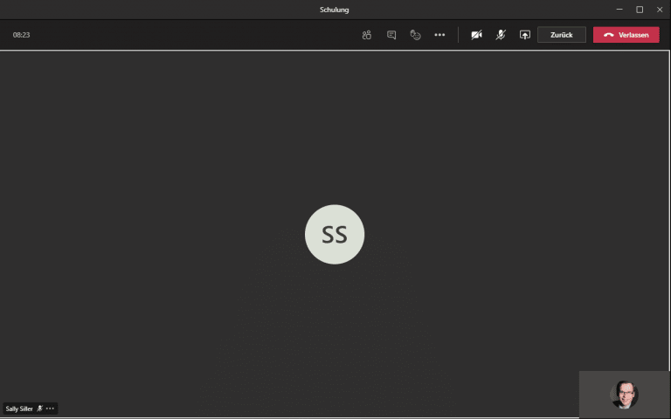Leave meeting with Verlassen button

pos(626,35)
